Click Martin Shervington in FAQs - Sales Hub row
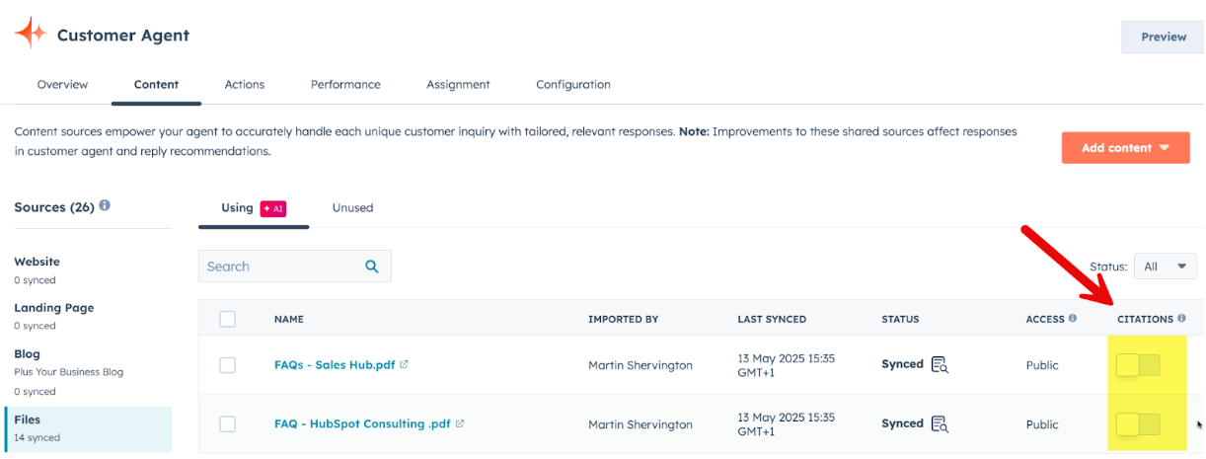 (641, 365)
